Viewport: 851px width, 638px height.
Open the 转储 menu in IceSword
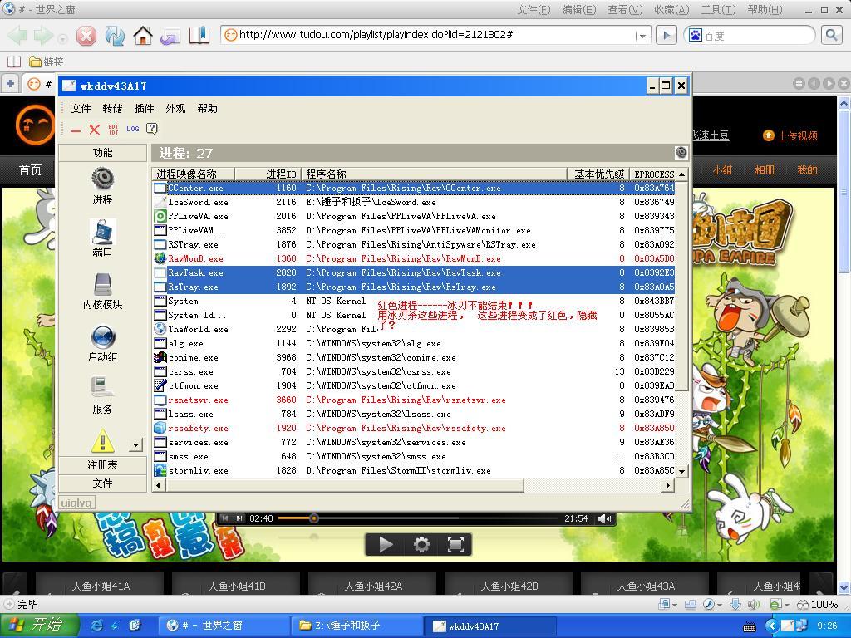(x=112, y=109)
